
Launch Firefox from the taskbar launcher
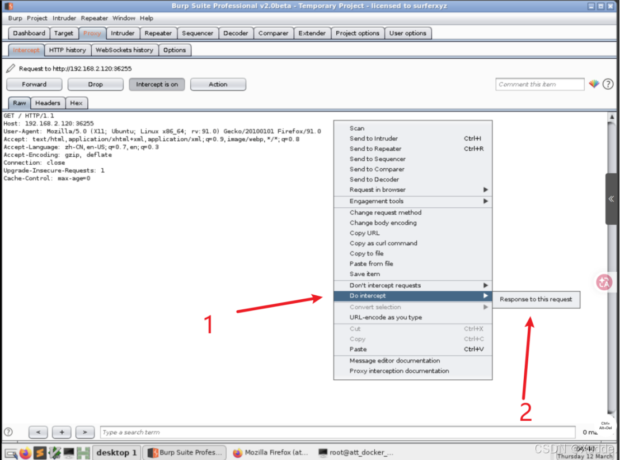coord(25,453)
